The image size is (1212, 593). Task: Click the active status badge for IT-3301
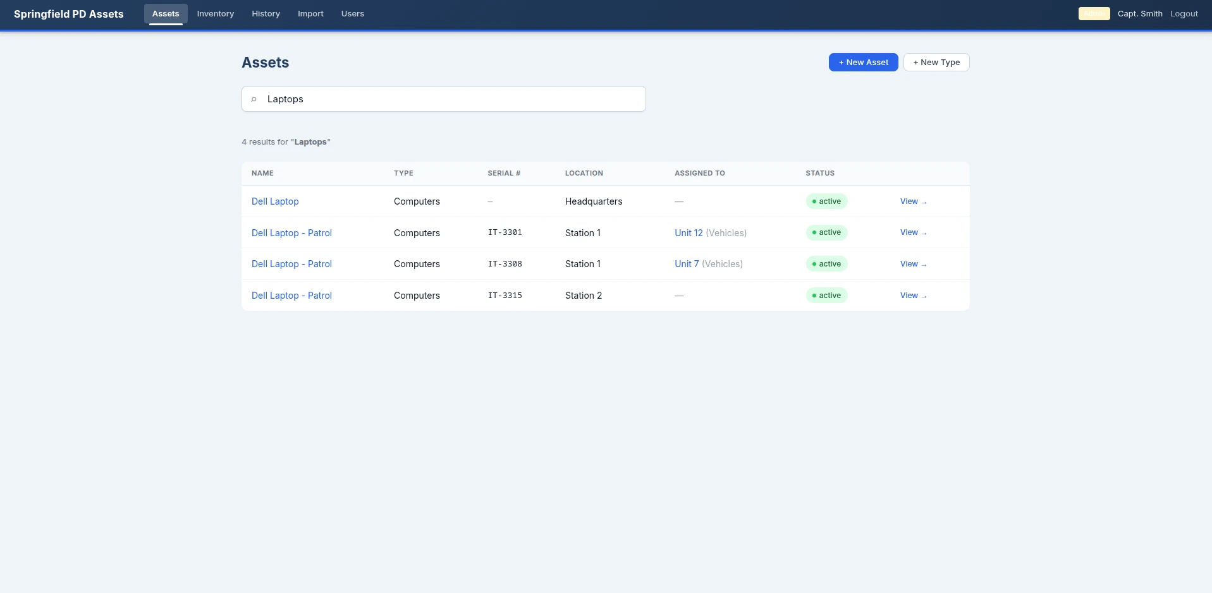pyautogui.click(x=826, y=232)
